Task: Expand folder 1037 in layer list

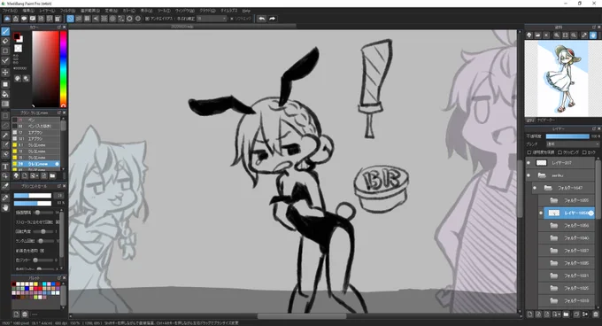Action: click(553, 251)
